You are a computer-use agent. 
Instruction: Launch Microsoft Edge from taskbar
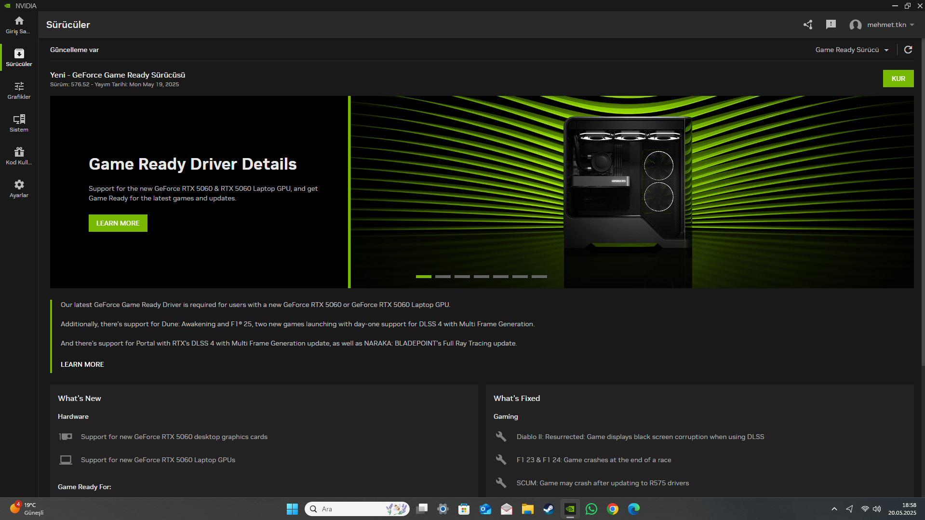click(x=634, y=509)
